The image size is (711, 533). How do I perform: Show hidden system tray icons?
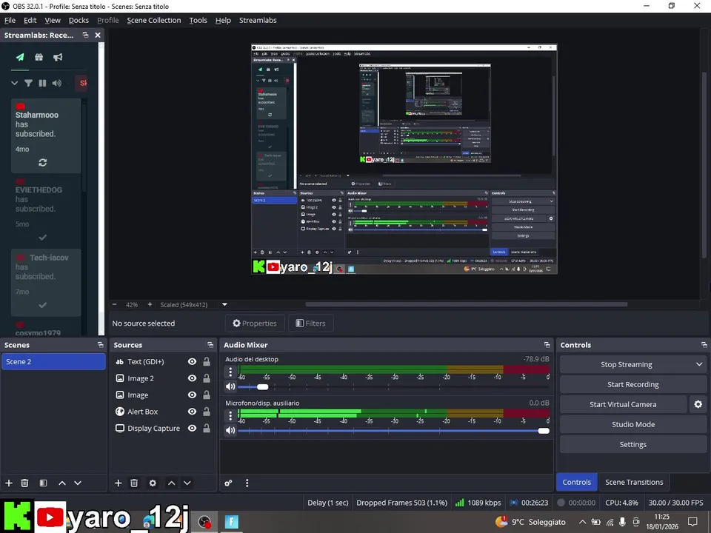[582, 522]
